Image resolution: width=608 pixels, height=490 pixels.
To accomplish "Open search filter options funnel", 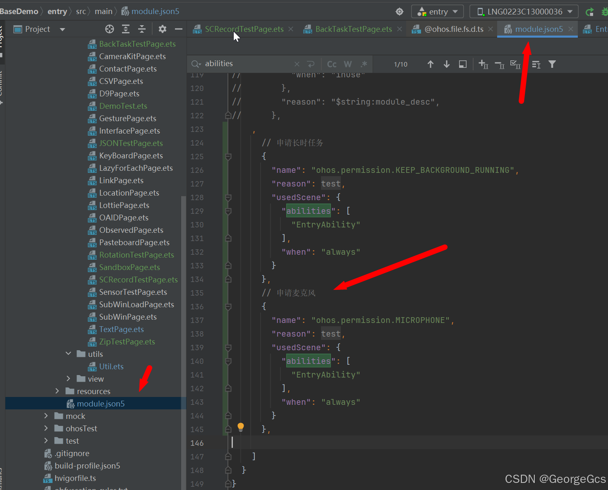I will (552, 64).
